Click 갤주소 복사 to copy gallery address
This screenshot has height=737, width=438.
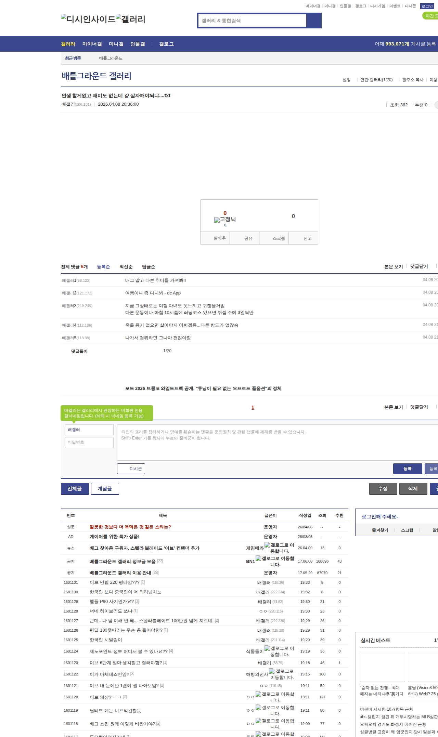(x=413, y=80)
